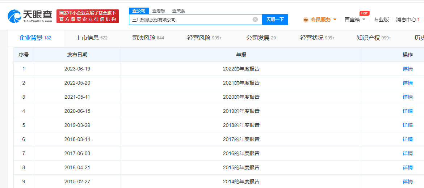The width and height of the screenshot is (424, 188).
Task: Click the red 国家中小企业发展子基金旗下 banner
Action: pyautogui.click(x=88, y=16)
